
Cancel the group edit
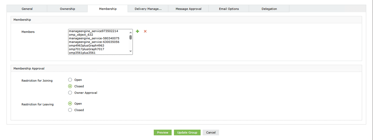tap(211, 133)
